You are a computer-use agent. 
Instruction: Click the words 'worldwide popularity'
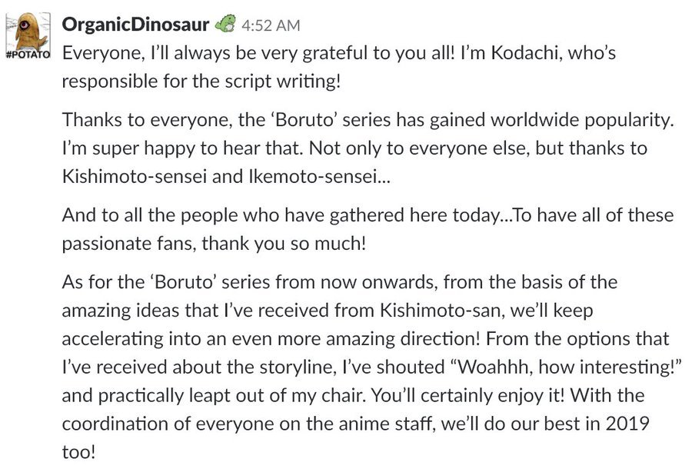pyautogui.click(x=580, y=121)
